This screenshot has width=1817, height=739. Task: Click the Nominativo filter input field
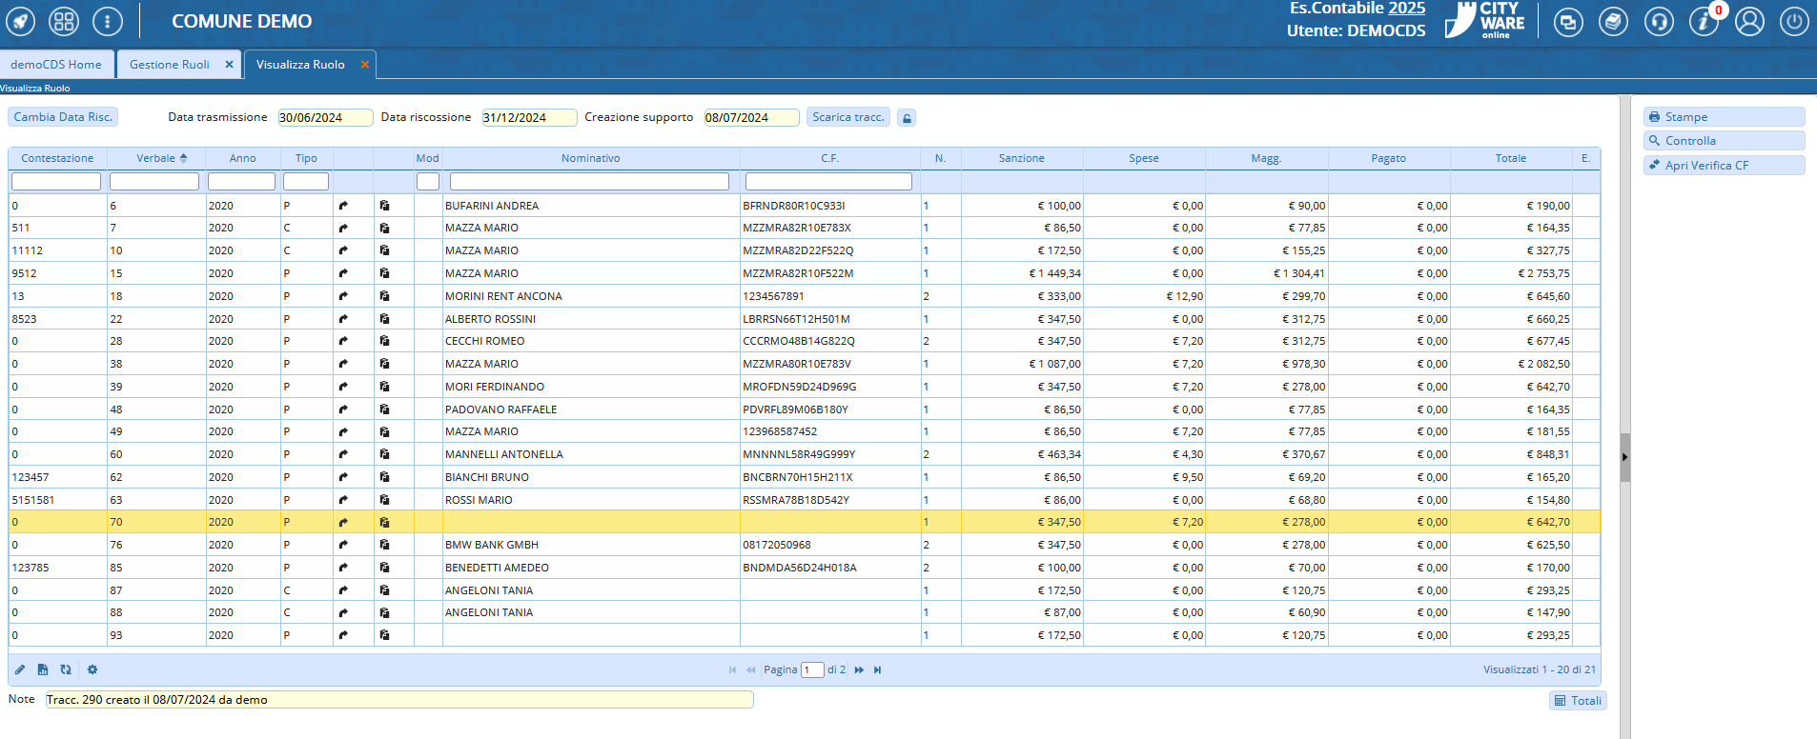(589, 181)
